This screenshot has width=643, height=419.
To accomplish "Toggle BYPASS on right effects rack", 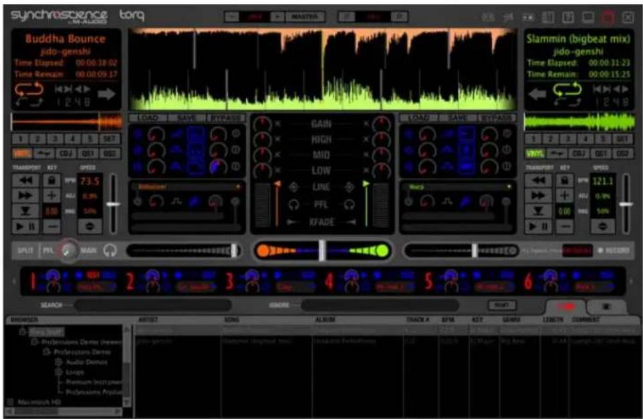I will pyautogui.click(x=497, y=118).
